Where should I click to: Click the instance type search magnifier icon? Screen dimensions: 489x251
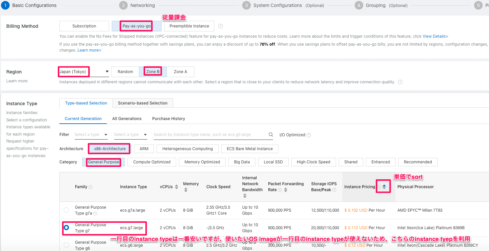point(271,135)
